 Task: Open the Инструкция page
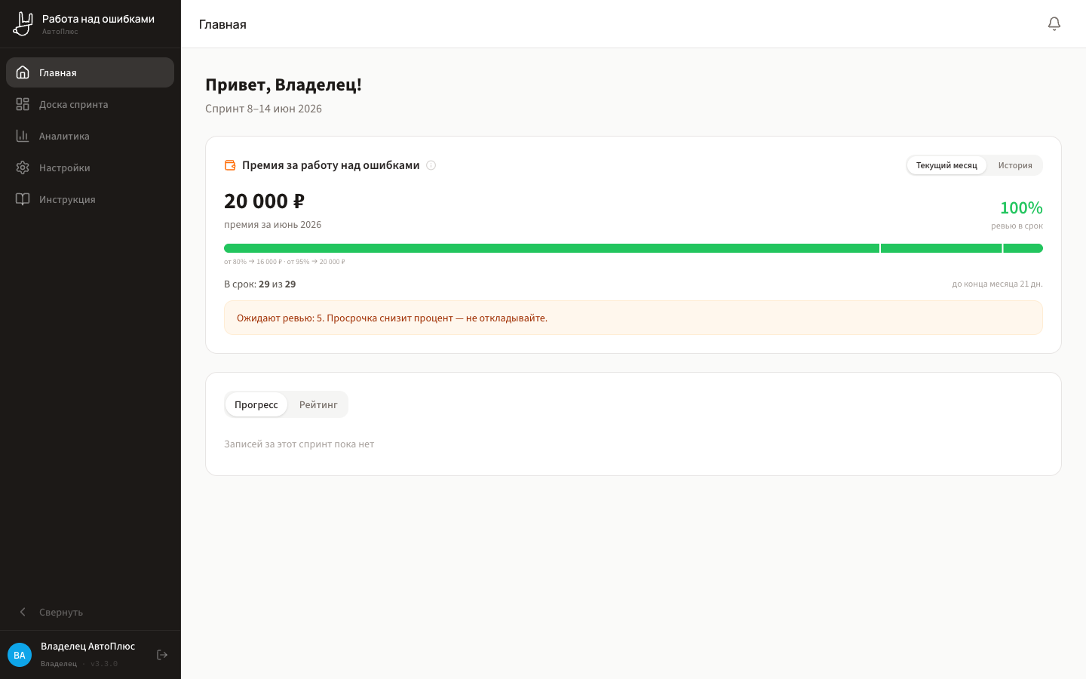[x=90, y=199]
